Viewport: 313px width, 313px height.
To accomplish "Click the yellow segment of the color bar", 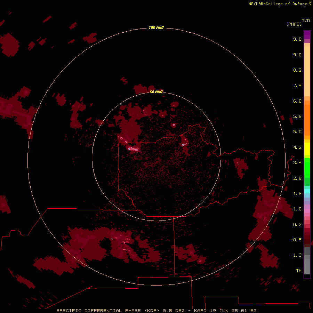I will click(307, 149).
